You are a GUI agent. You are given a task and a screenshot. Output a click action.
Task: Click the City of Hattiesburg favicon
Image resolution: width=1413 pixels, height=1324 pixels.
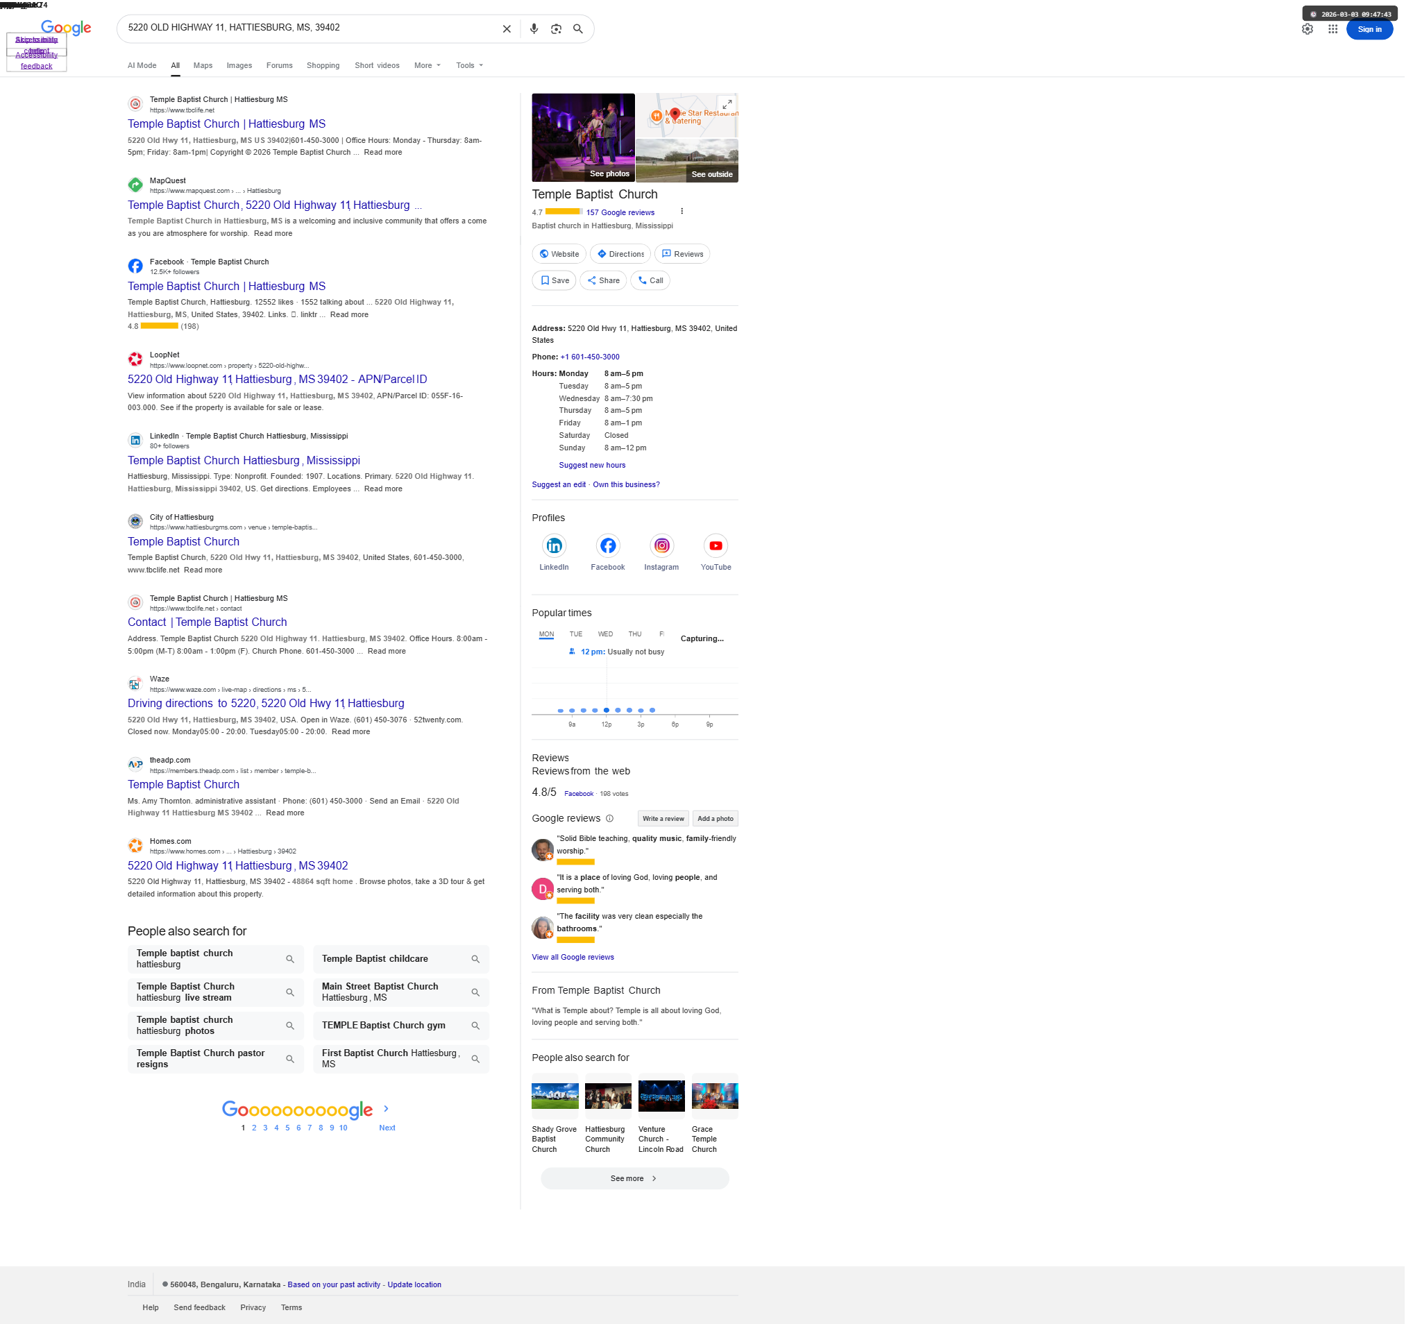coord(136,525)
